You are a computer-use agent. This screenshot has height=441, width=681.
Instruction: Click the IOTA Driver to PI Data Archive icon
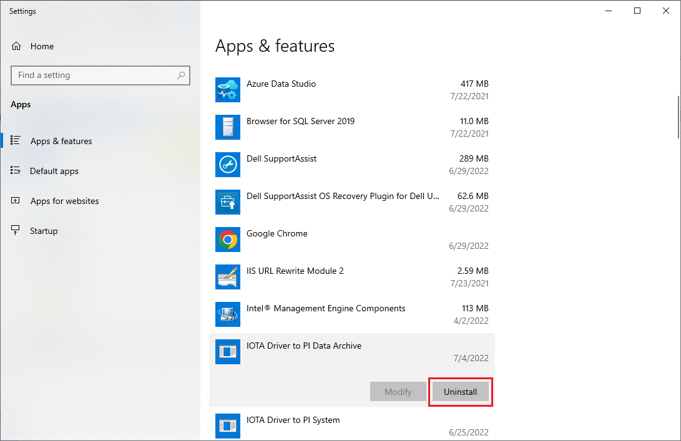(x=228, y=352)
